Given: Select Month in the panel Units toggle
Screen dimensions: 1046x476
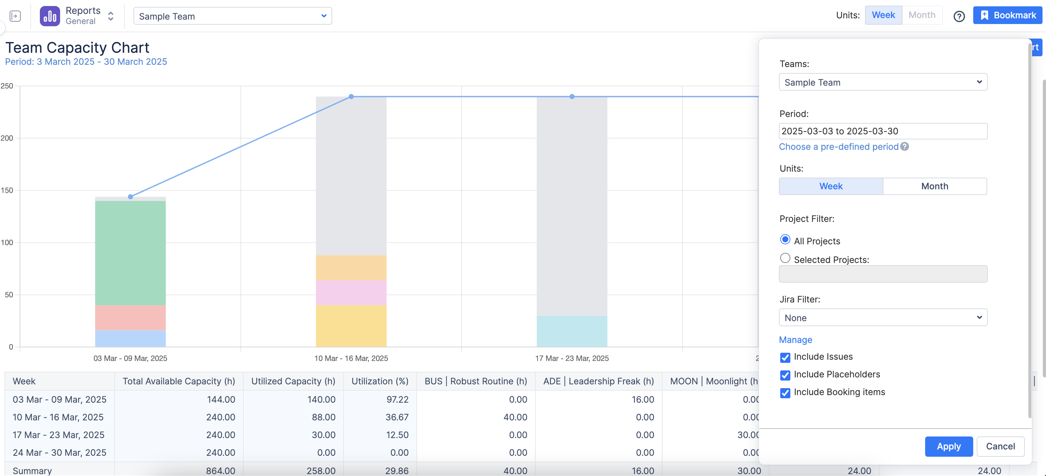Looking at the screenshot, I should tap(934, 186).
